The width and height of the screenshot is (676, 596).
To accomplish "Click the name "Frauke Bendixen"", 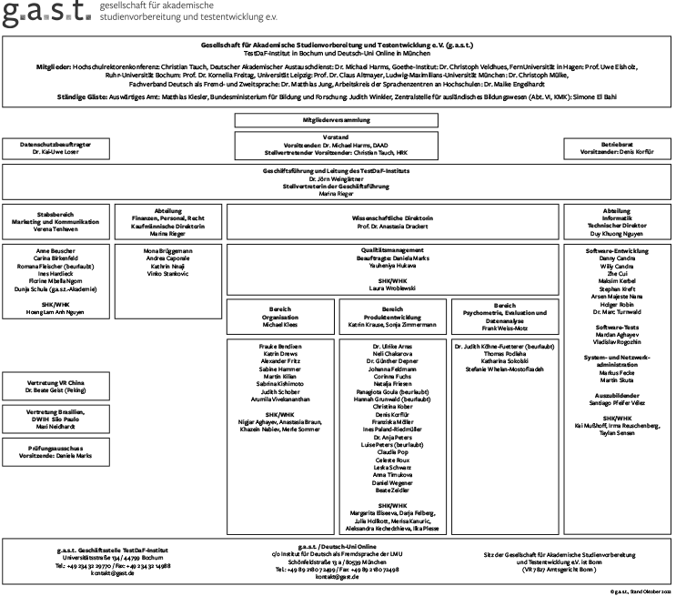I will point(280,347).
